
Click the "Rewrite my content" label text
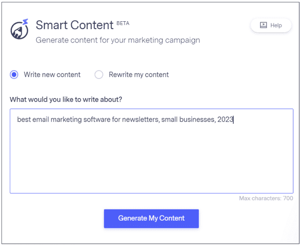(138, 74)
